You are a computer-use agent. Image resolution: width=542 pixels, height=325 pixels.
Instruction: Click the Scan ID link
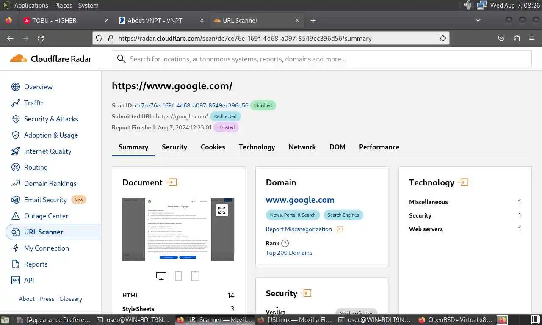click(x=192, y=105)
